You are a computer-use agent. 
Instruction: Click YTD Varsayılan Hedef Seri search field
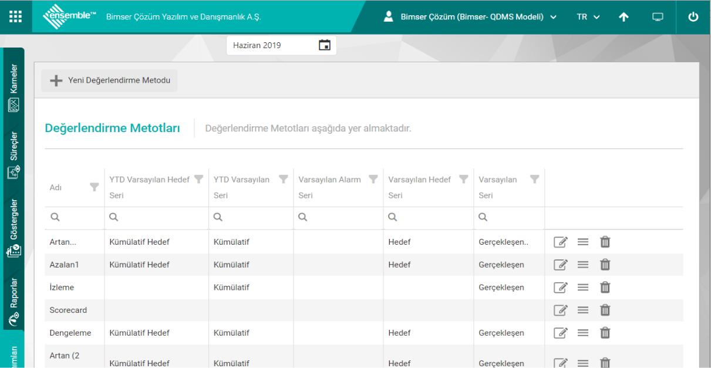(x=156, y=217)
